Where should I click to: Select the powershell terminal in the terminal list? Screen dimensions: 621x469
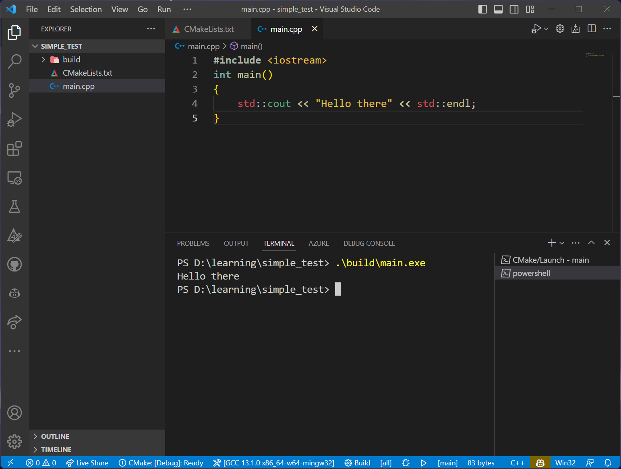pos(531,273)
